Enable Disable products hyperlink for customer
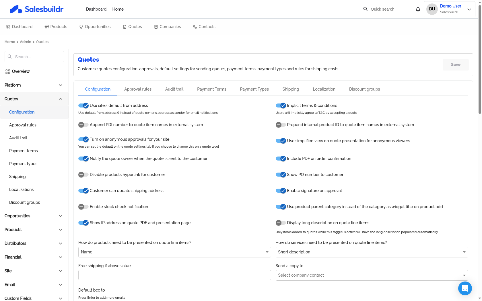Screen dimensions: 482x301 click(x=83, y=175)
